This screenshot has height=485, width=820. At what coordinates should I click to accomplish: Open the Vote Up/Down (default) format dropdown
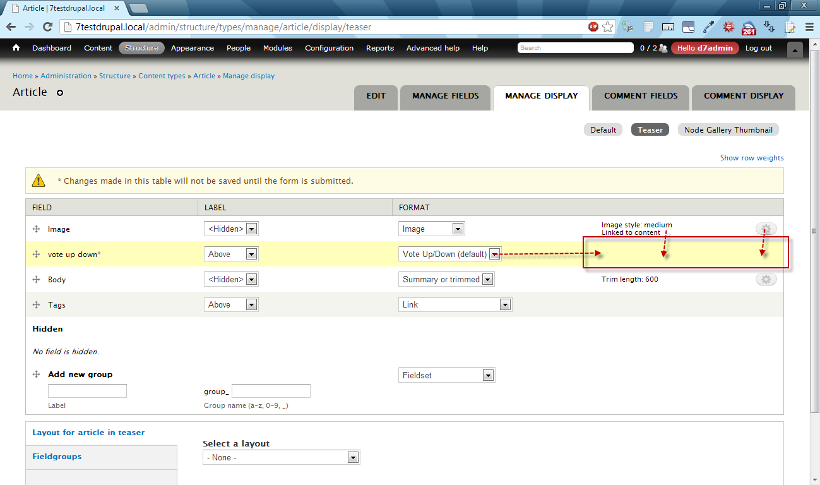point(450,254)
